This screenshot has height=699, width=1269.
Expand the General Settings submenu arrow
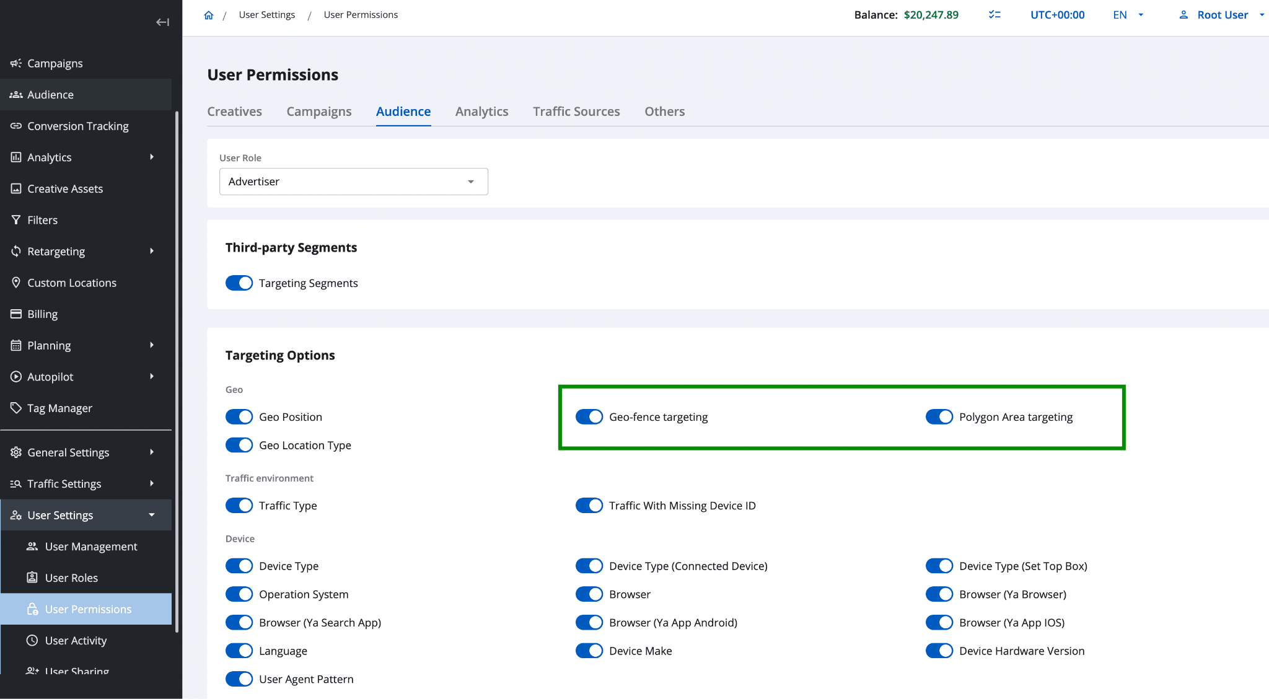(152, 452)
